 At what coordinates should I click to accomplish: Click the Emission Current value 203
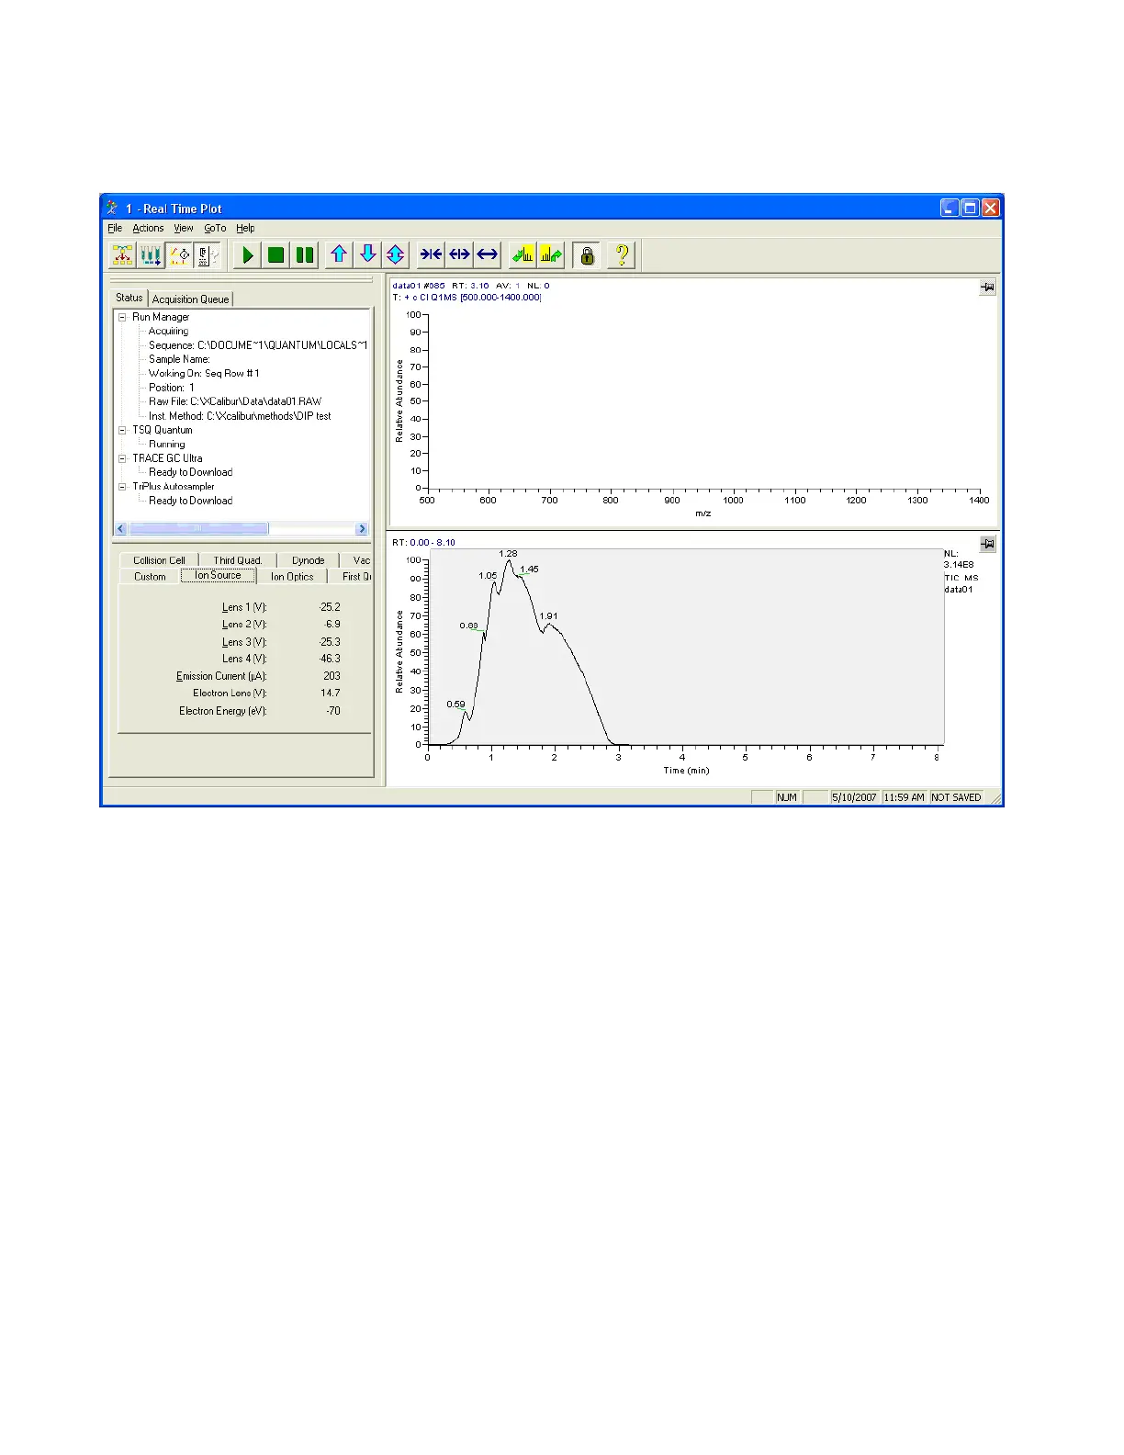(x=332, y=676)
